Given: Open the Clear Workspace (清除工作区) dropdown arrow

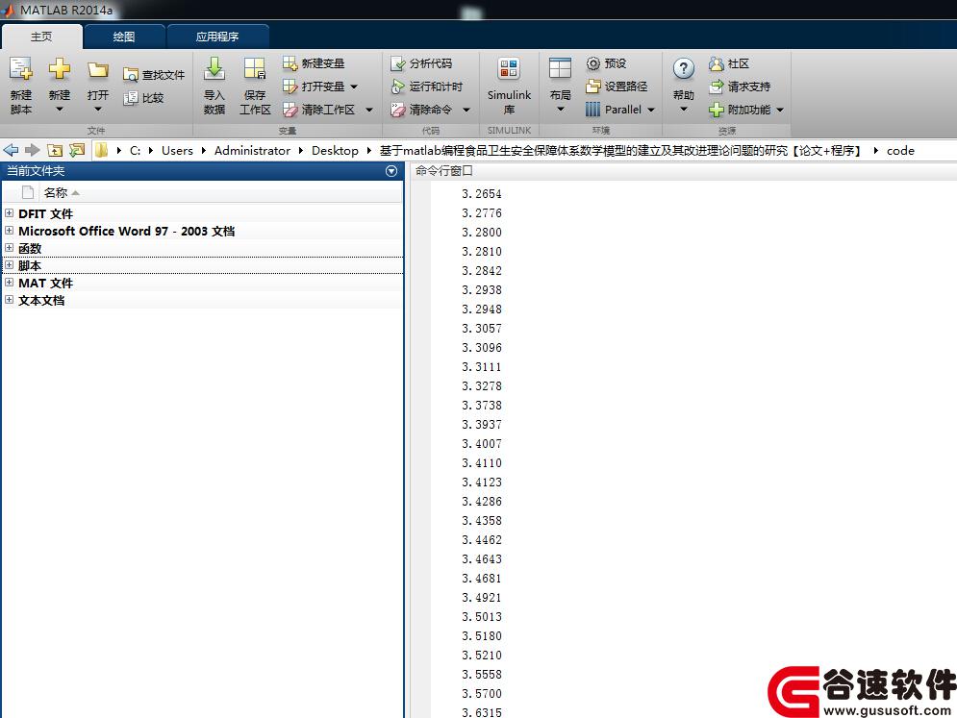Looking at the screenshot, I should coord(369,110).
